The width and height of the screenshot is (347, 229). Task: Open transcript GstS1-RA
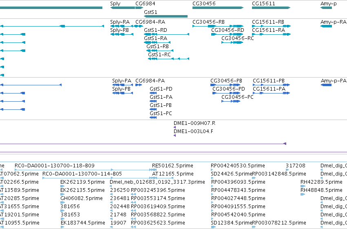(x=155, y=38)
